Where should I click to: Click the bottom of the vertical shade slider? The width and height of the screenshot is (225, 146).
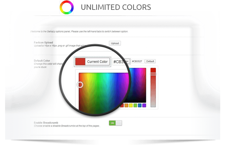153,105
